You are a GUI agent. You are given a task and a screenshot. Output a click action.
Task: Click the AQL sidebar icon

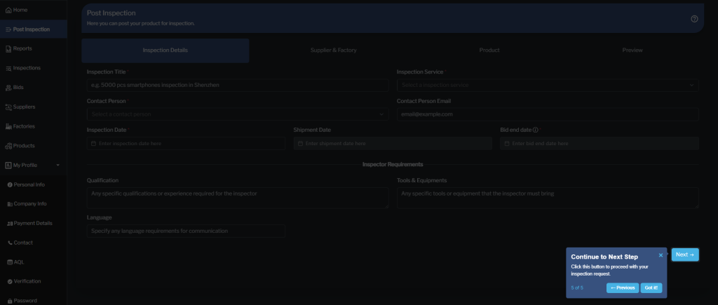pyautogui.click(x=10, y=262)
